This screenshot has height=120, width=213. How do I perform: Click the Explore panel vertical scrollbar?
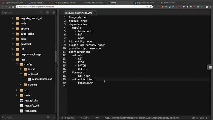(56, 56)
